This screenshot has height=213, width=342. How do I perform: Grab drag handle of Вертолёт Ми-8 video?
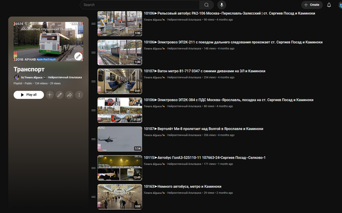click(93, 139)
